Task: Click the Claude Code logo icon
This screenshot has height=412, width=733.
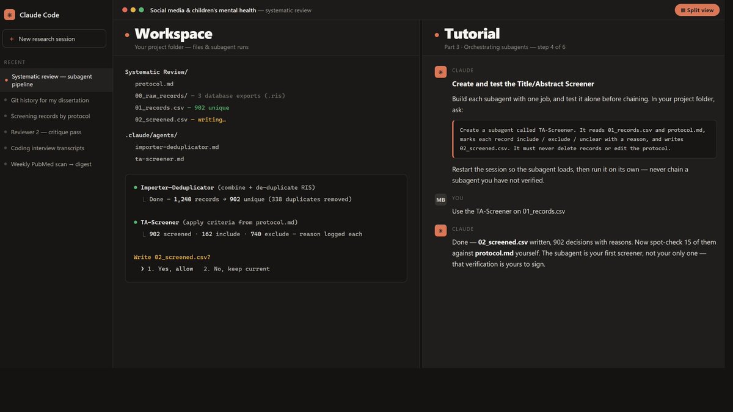Action: pyautogui.click(x=9, y=15)
